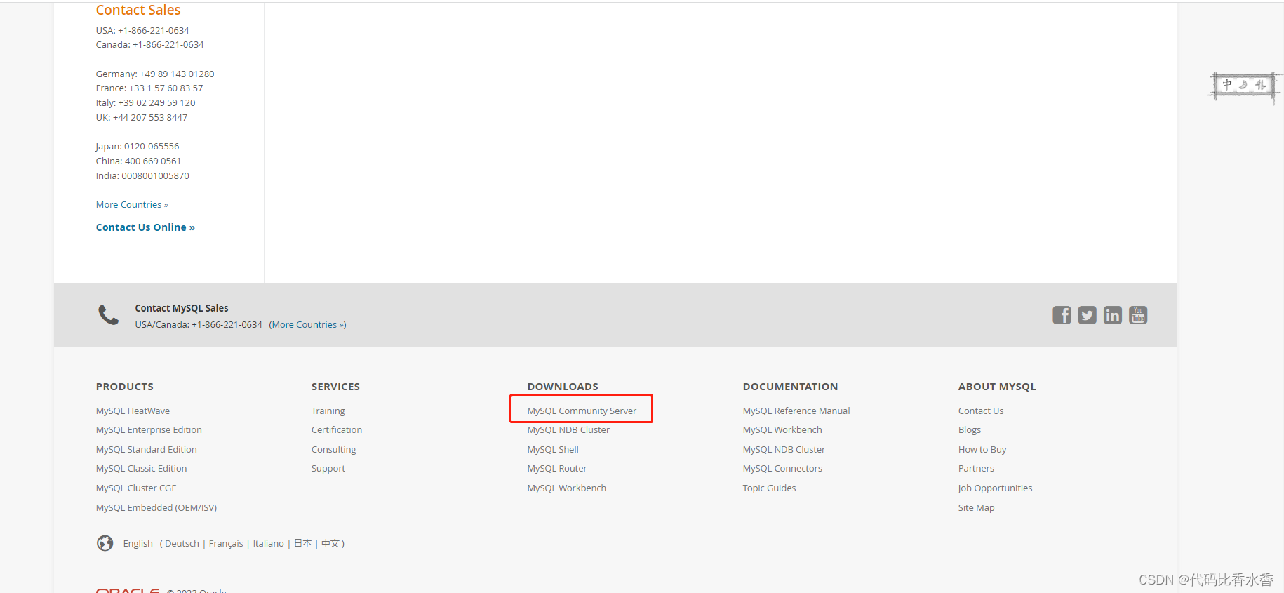Open MySQL Shell download link

(x=553, y=450)
